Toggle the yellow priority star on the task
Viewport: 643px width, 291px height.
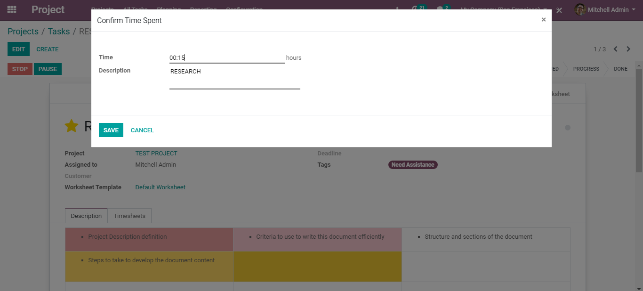pyautogui.click(x=72, y=126)
